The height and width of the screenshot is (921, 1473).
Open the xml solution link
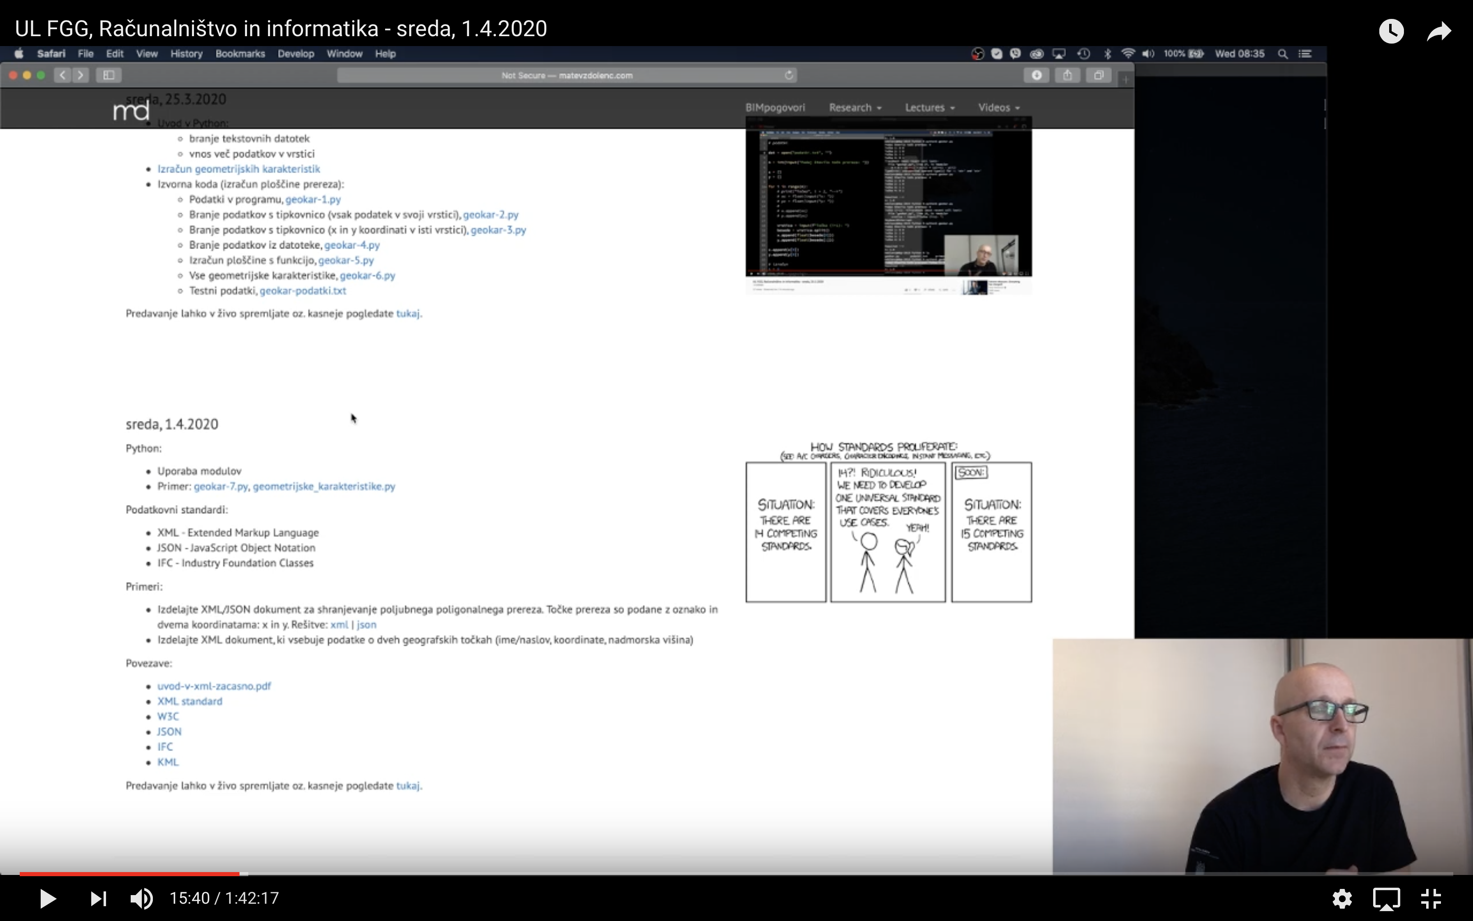[x=339, y=625]
